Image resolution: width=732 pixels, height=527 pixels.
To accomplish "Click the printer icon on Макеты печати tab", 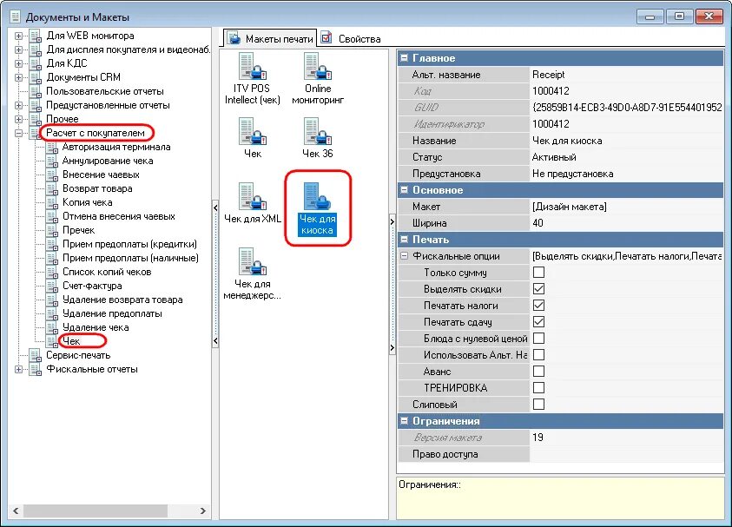I will [x=233, y=37].
